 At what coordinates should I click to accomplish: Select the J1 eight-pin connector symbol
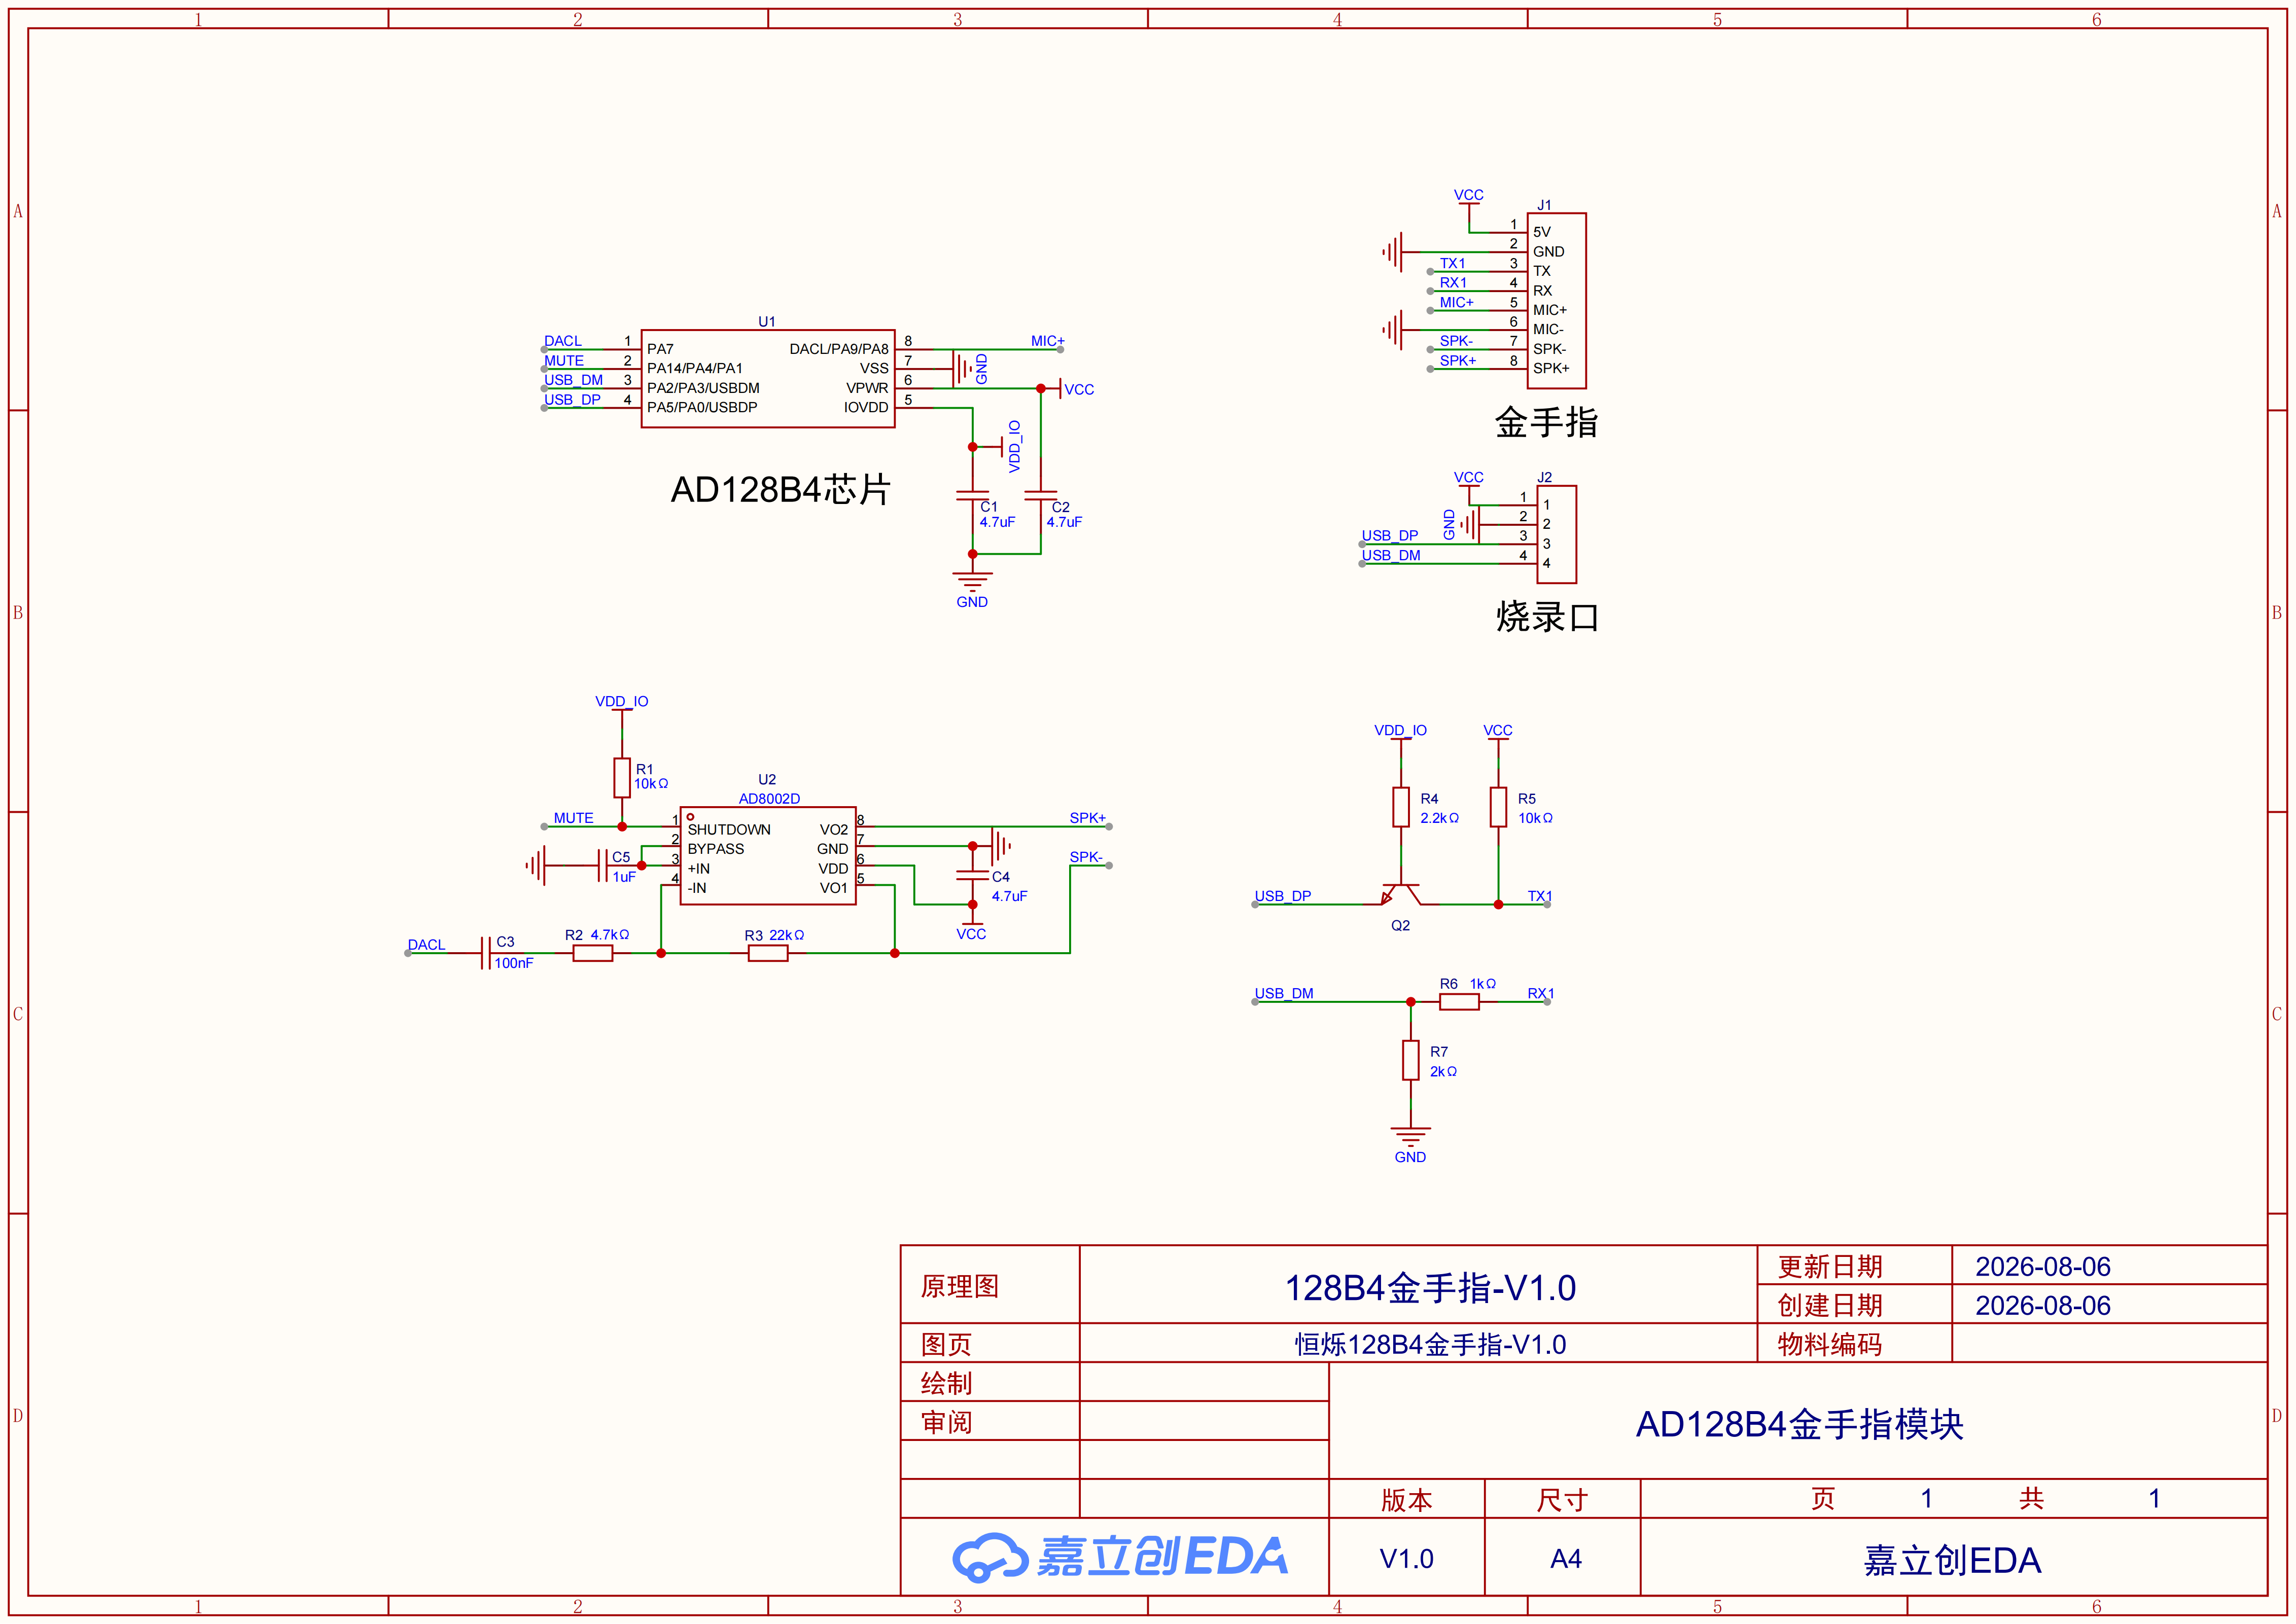1556,300
